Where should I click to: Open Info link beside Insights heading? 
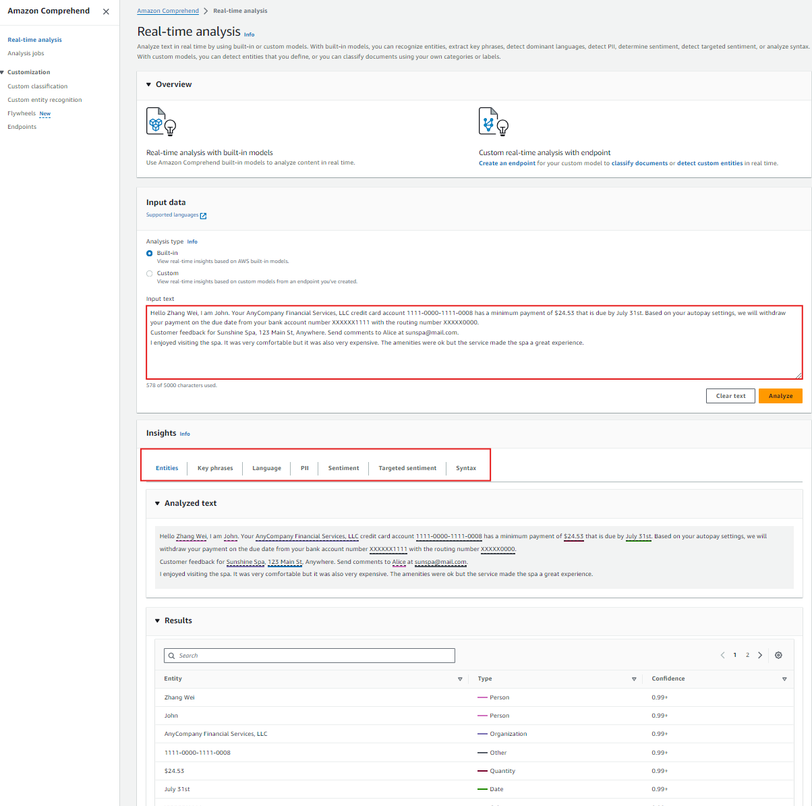[x=185, y=434]
